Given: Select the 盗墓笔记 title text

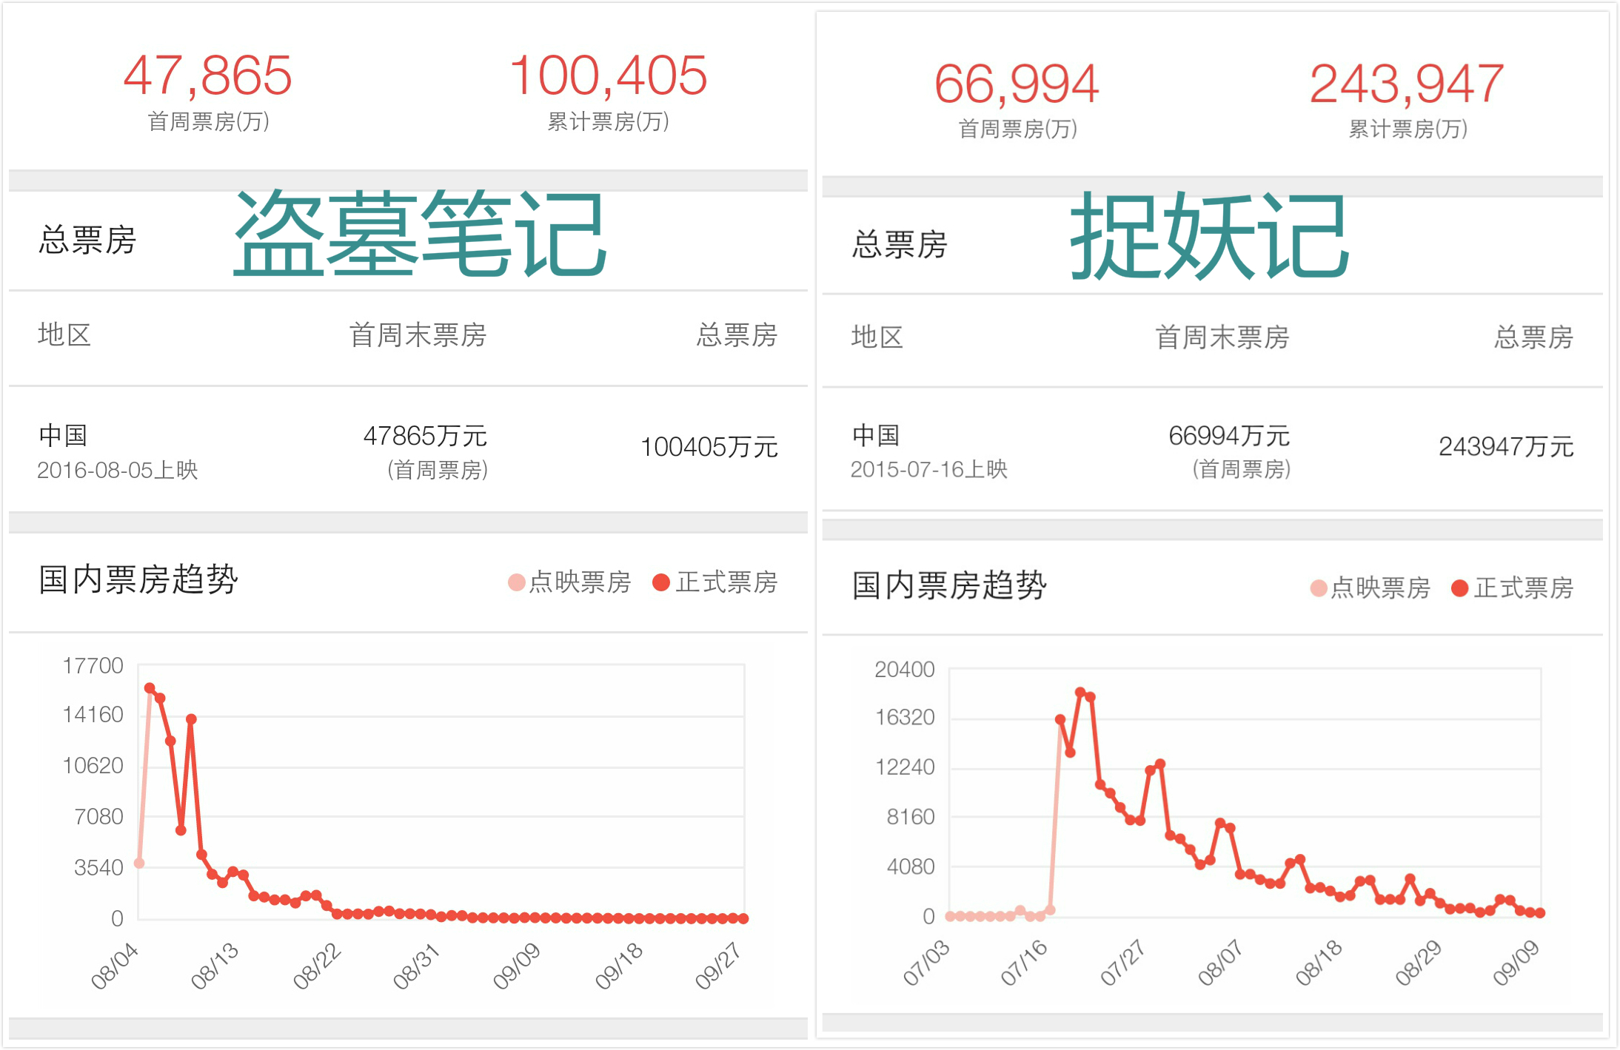Looking at the screenshot, I should (421, 234).
